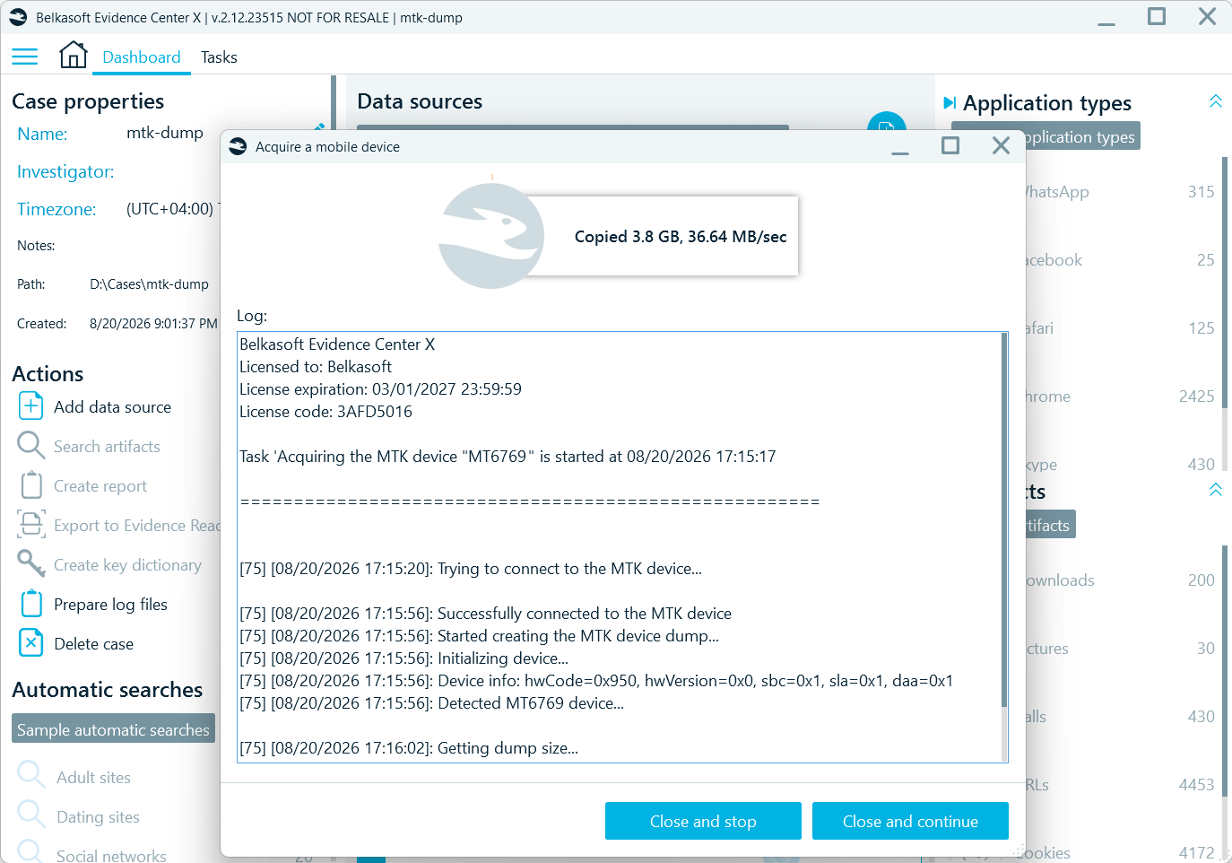This screenshot has width=1232, height=863.
Task: Click the Prepare log files icon
Action: click(31, 604)
